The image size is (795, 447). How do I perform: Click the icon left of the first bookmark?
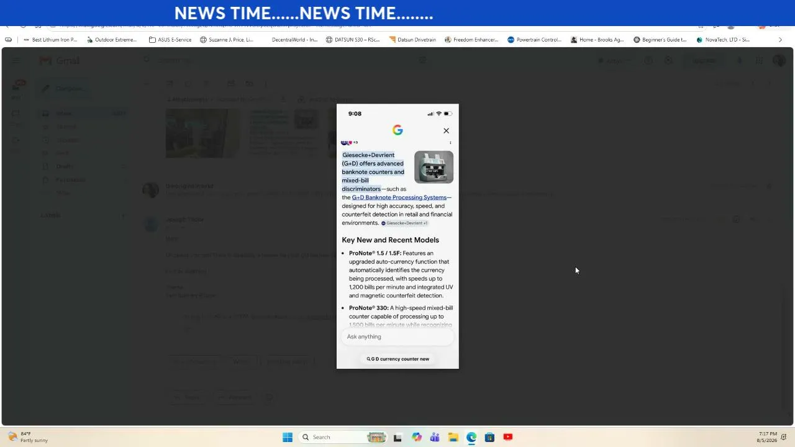coord(8,40)
